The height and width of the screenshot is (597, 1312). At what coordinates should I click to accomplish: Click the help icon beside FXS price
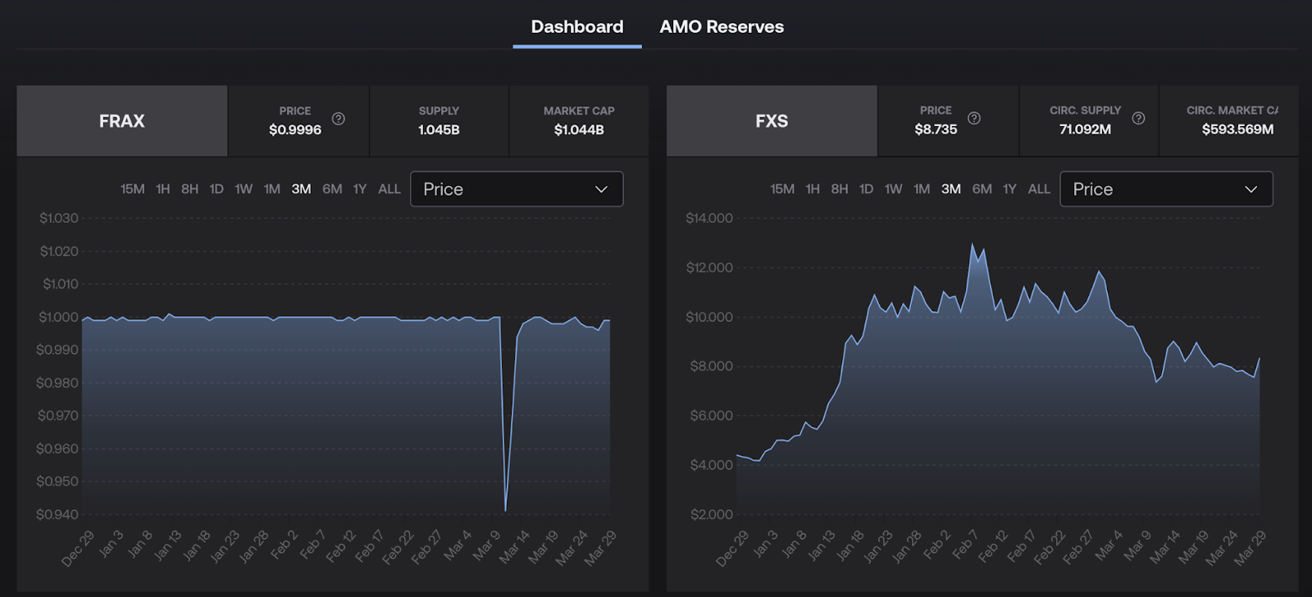pyautogui.click(x=974, y=119)
